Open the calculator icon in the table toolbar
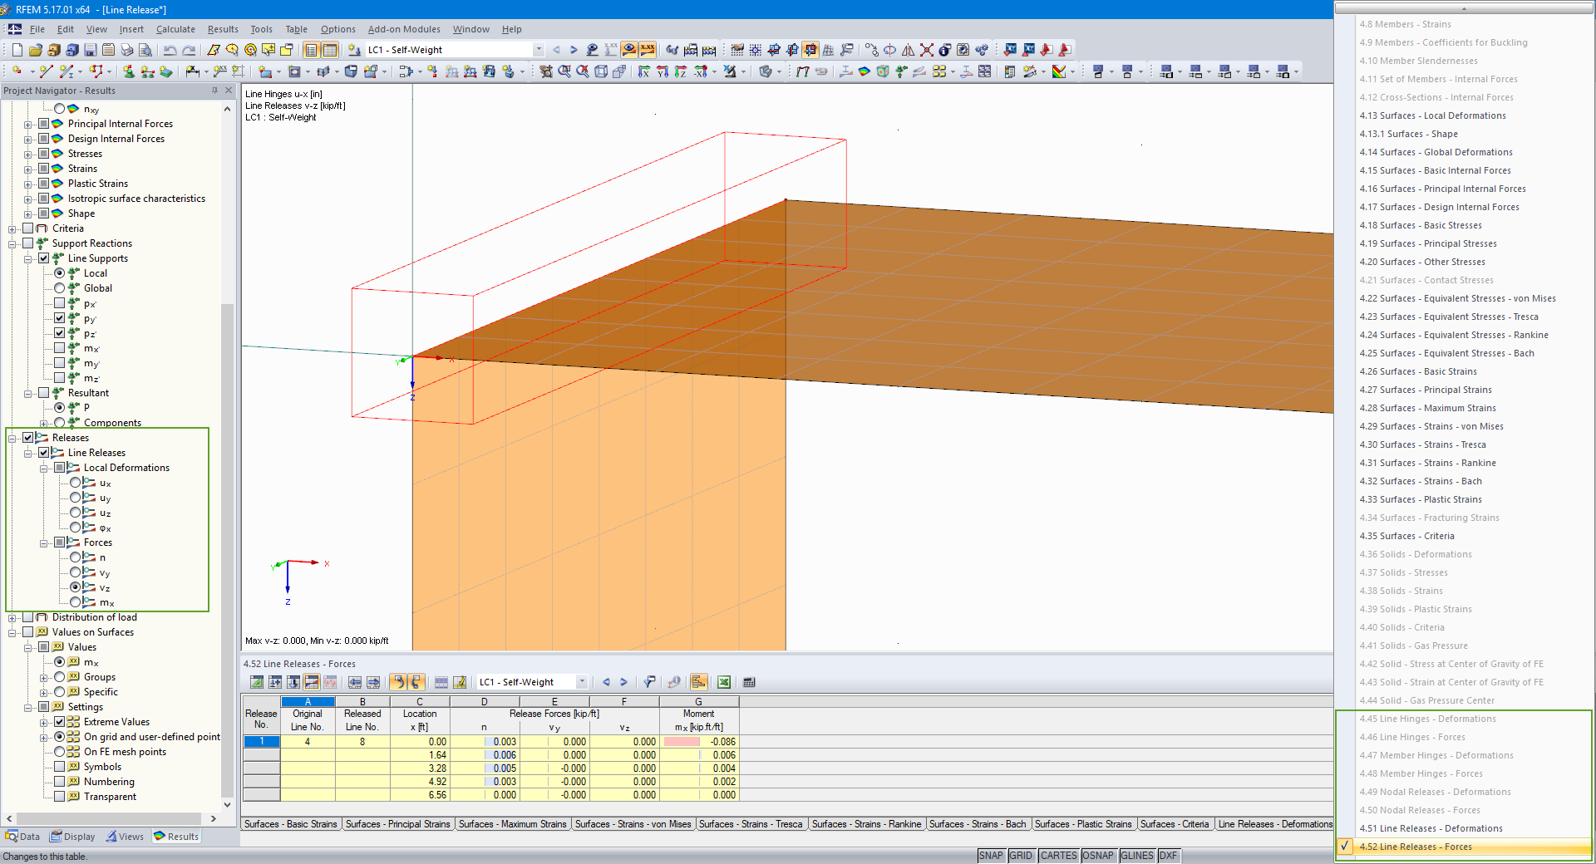 pos(749,682)
